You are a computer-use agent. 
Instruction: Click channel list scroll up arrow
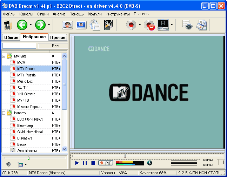point(64,56)
